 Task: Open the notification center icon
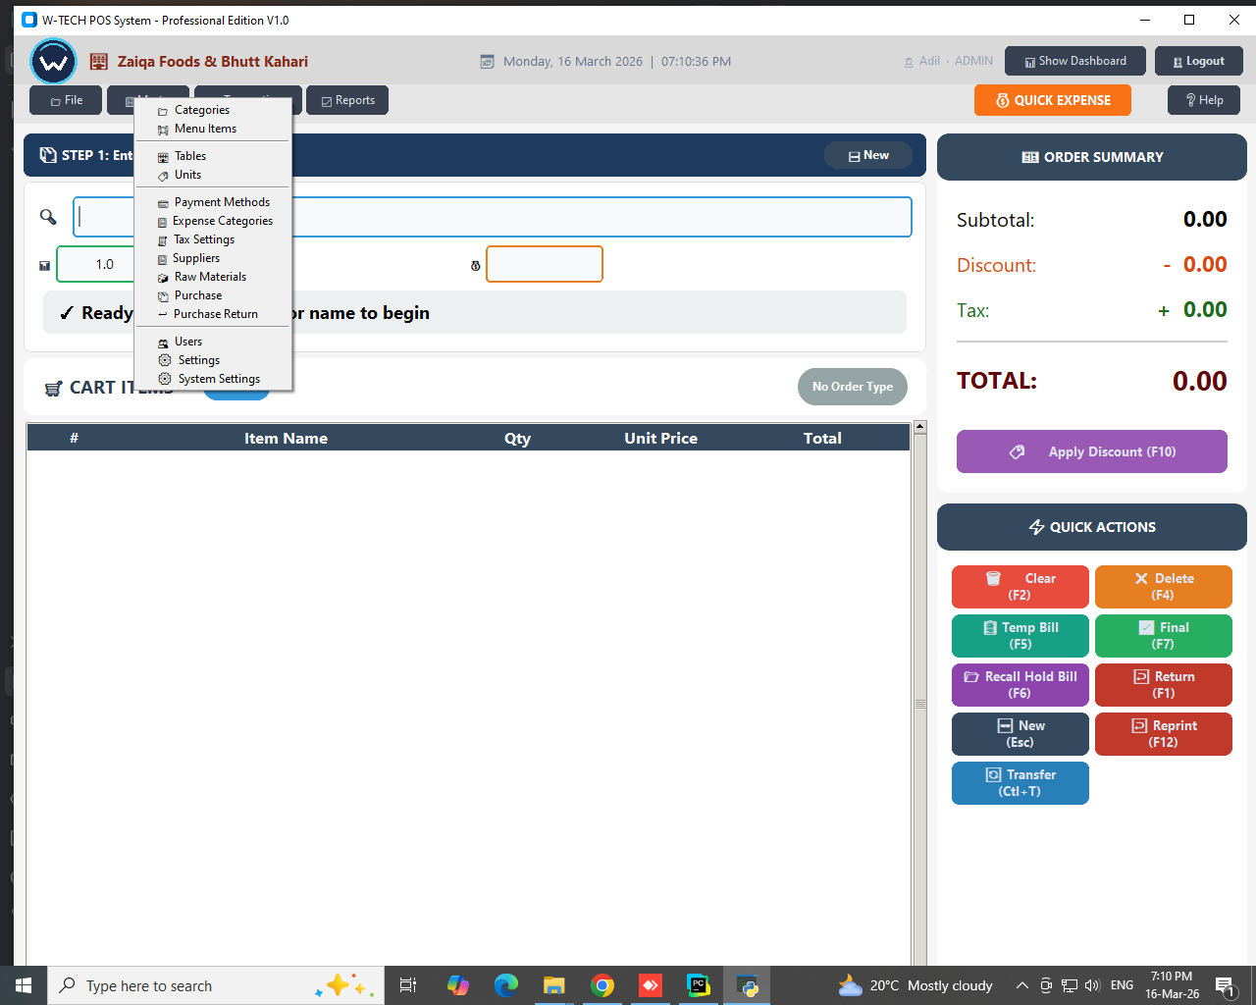(1225, 985)
